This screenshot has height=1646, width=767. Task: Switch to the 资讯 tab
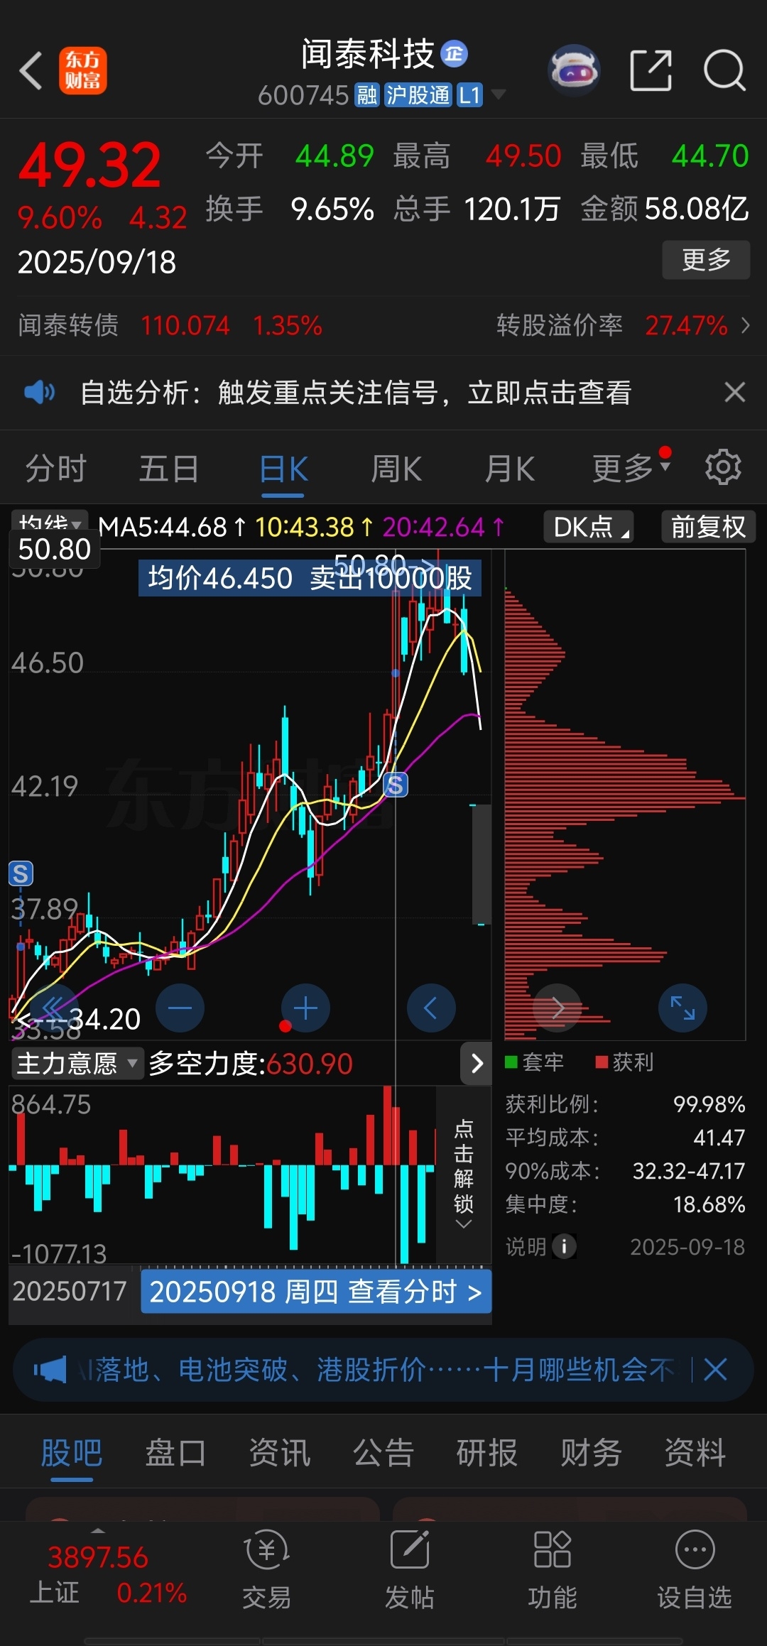(280, 1453)
